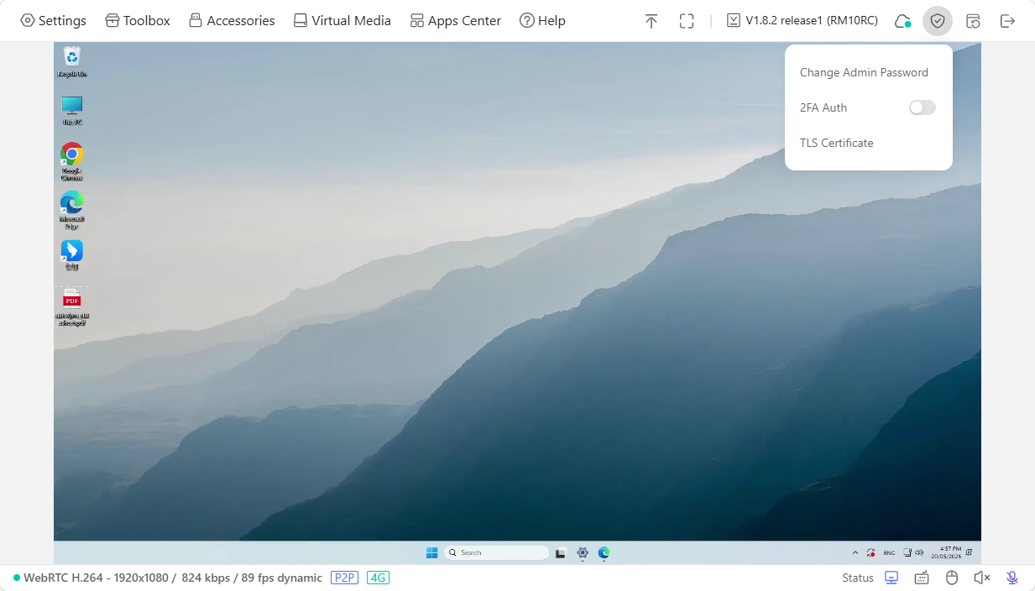Click the monitor status icon in the bottom bar
Viewport: 1035px width, 591px height.
click(x=891, y=578)
